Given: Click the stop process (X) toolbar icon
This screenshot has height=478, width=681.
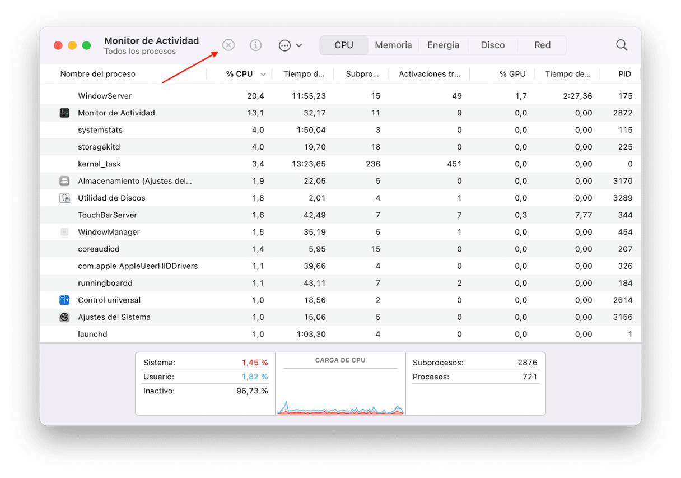Looking at the screenshot, I should point(228,45).
